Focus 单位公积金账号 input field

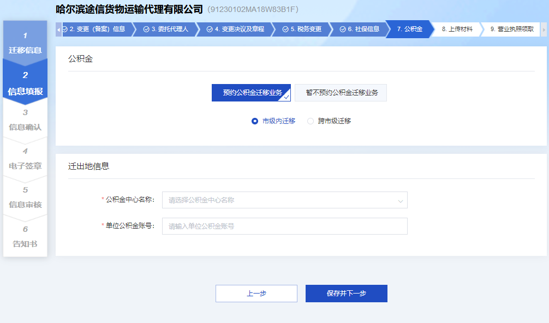[x=284, y=226]
